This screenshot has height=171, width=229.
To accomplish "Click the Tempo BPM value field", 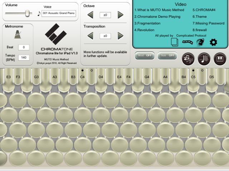I will point(24,58).
